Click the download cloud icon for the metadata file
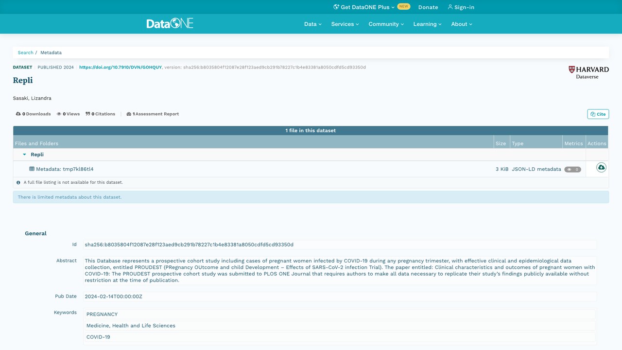This screenshot has width=622, height=350. coord(601,168)
